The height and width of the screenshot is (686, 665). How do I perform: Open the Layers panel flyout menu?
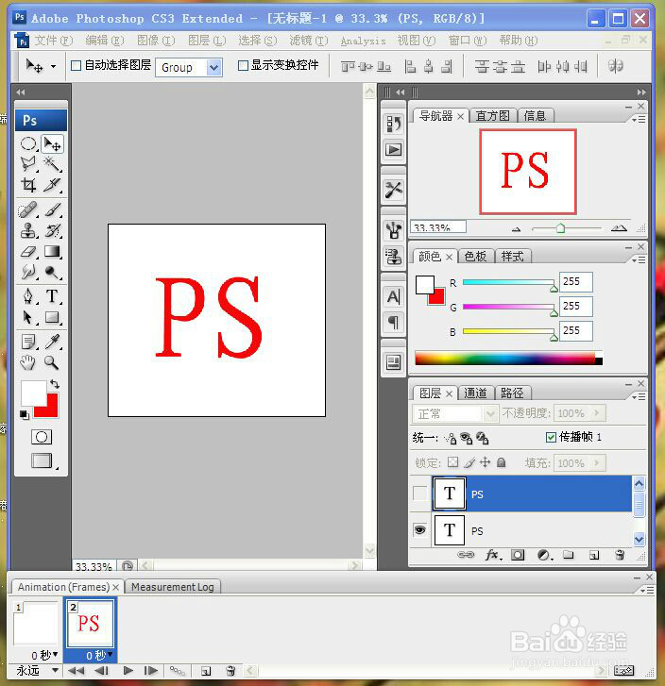tap(639, 396)
